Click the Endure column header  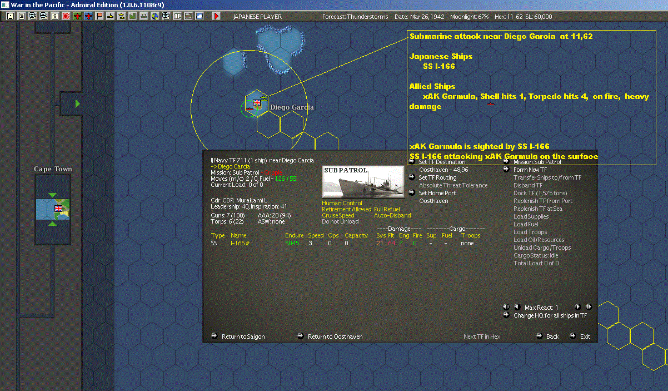tap(295, 235)
